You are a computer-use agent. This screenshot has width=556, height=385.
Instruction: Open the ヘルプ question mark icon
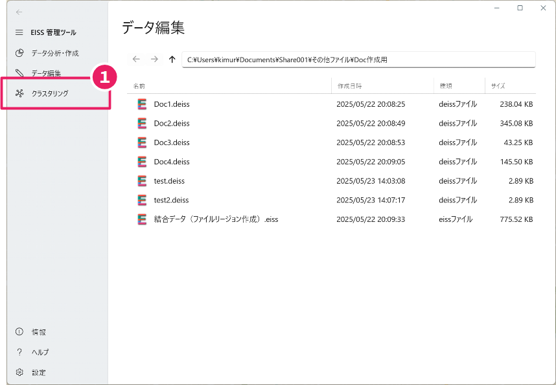click(x=19, y=352)
